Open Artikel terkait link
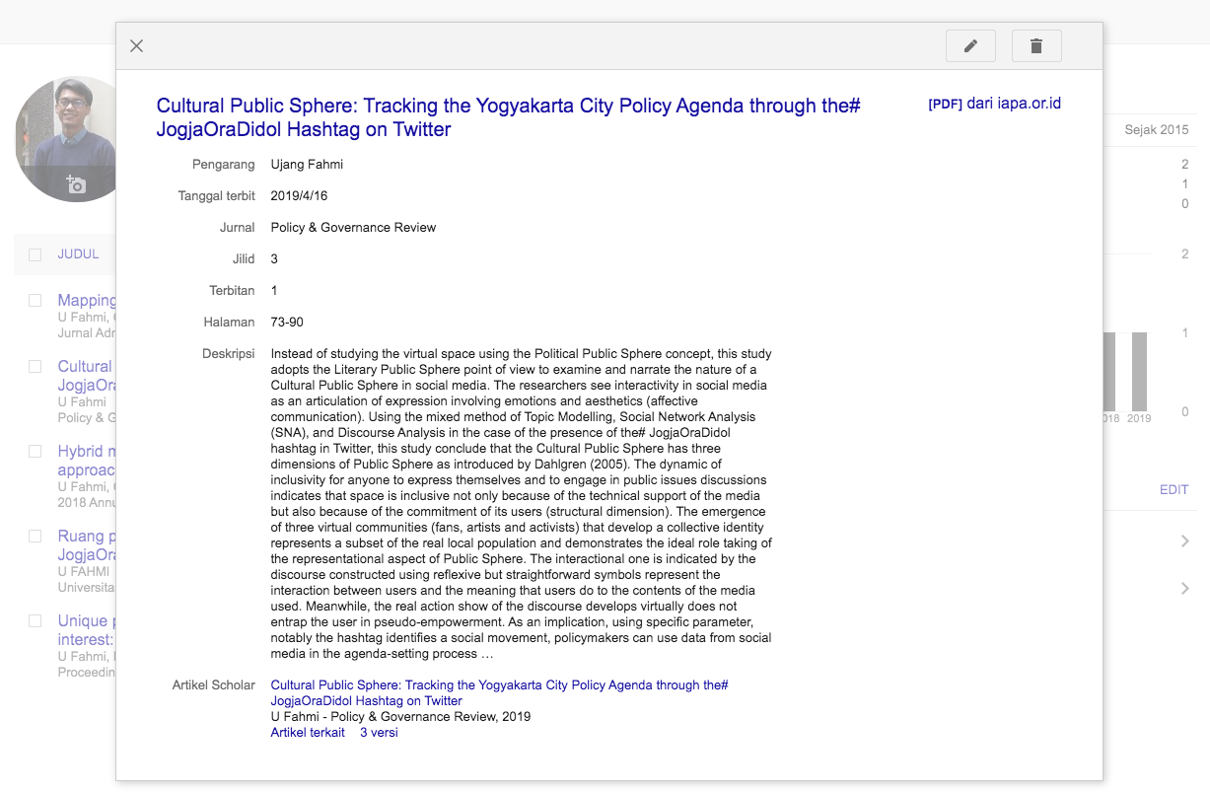Image resolution: width=1210 pixels, height=792 pixels. click(308, 733)
